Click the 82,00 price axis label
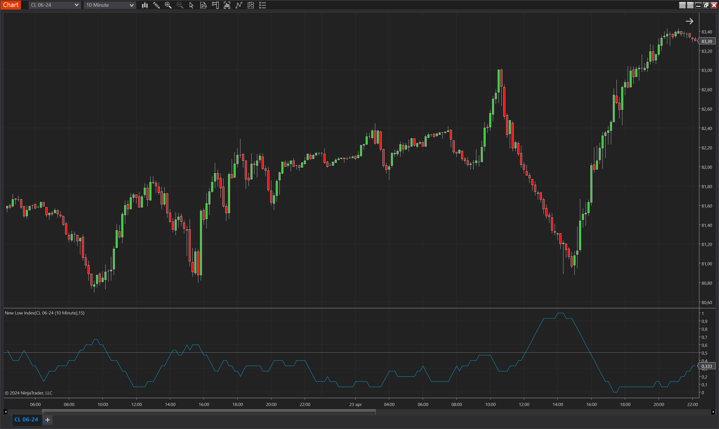Screen dimensions: 719x429 pyautogui.click(x=707, y=167)
